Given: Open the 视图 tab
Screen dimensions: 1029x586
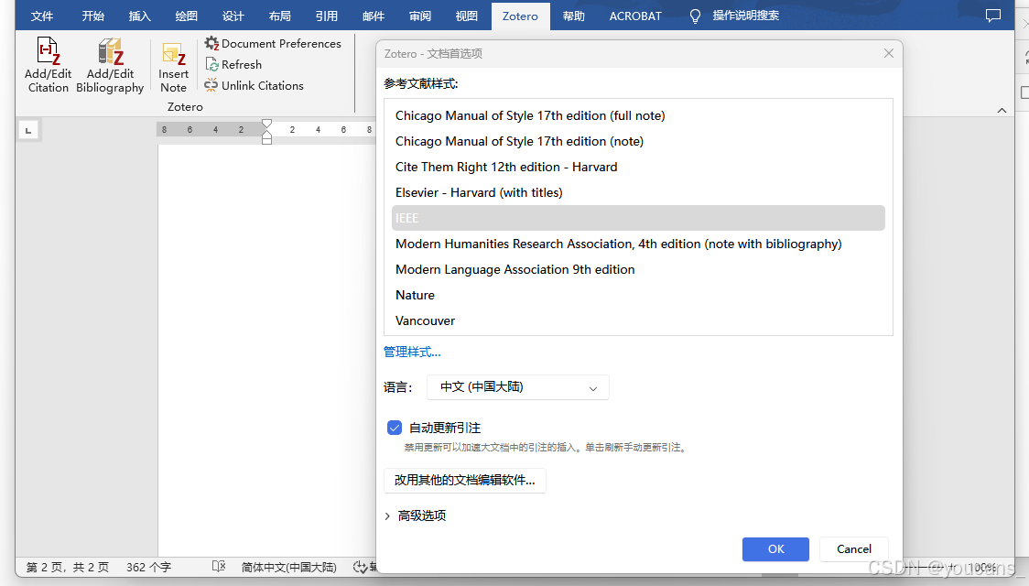Looking at the screenshot, I should [467, 16].
